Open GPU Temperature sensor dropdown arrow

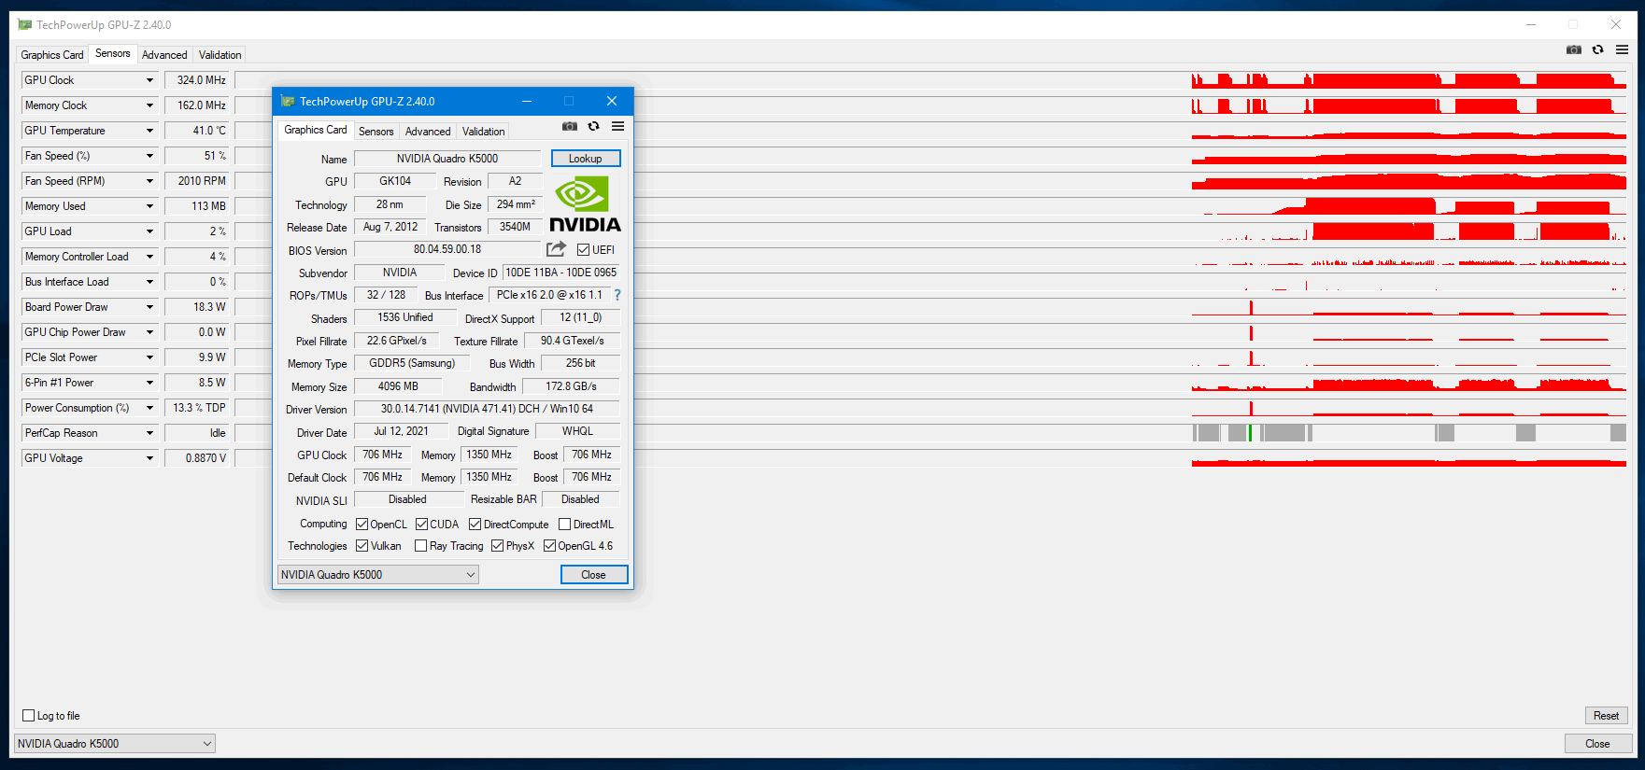[149, 131]
